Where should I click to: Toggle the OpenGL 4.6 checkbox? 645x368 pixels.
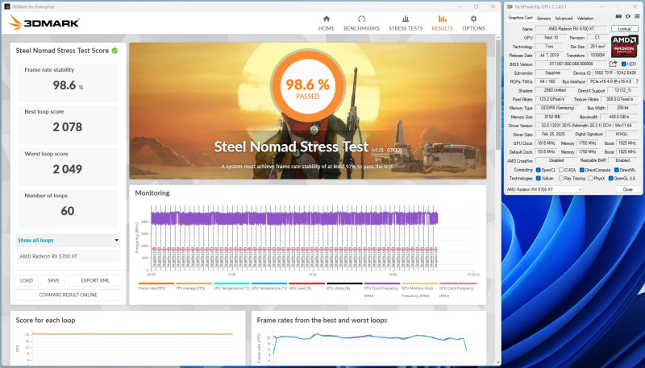[611, 178]
